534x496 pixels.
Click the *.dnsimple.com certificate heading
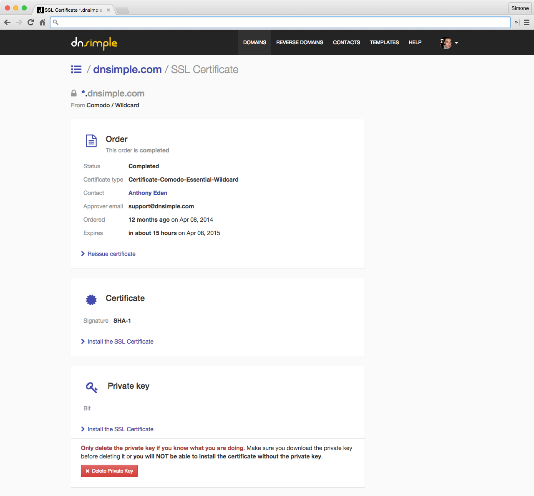[x=113, y=94]
